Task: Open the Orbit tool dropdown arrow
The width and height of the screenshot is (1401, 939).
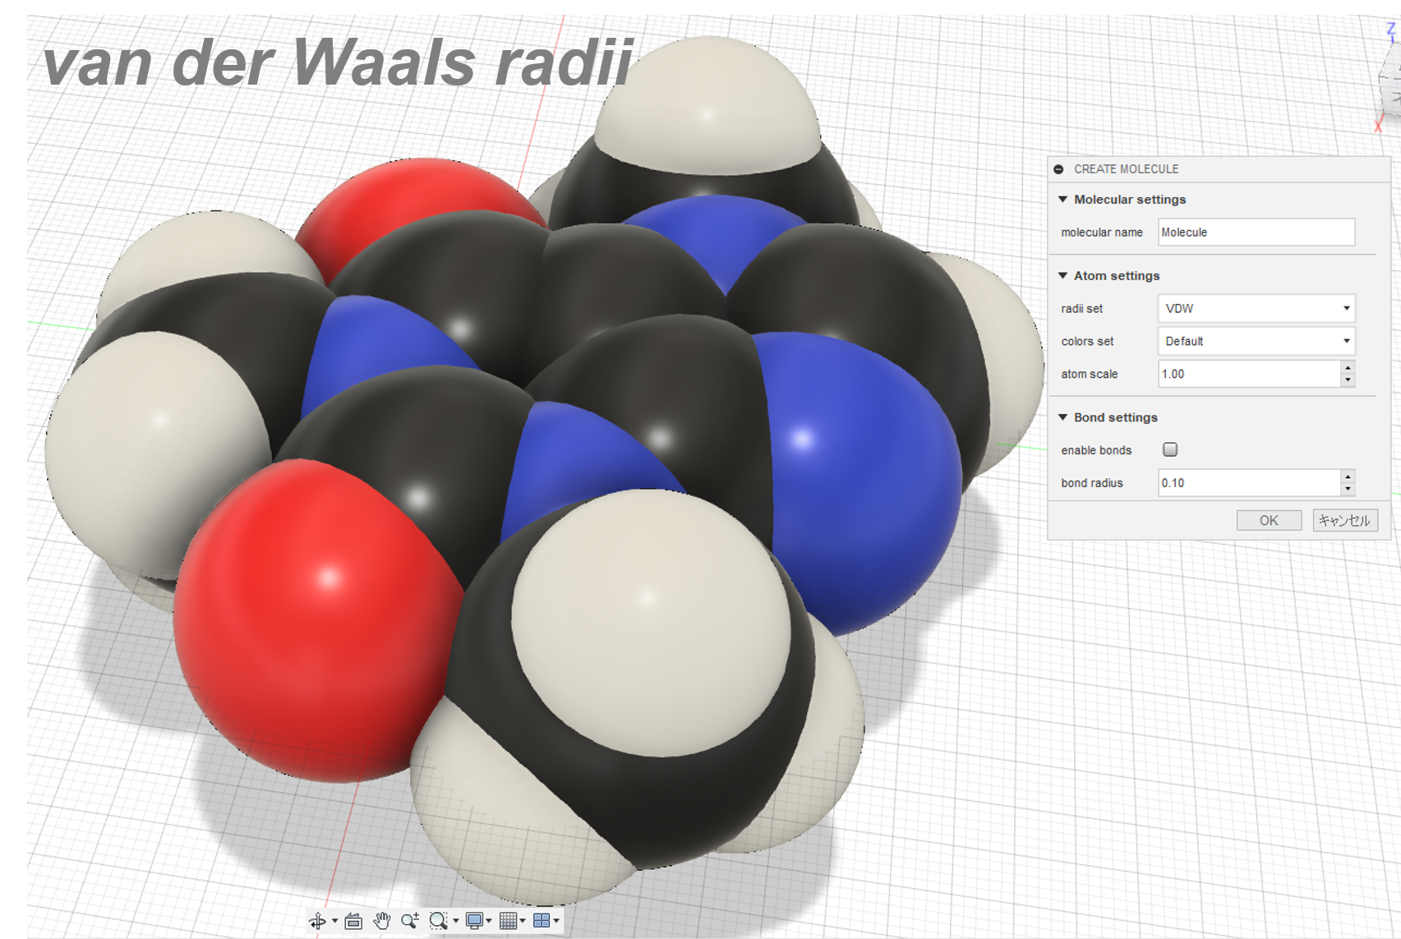Action: pyautogui.click(x=335, y=921)
